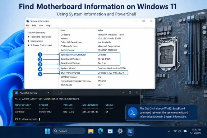Click the value UEFI
207x138 pixels.
[x=100, y=85]
